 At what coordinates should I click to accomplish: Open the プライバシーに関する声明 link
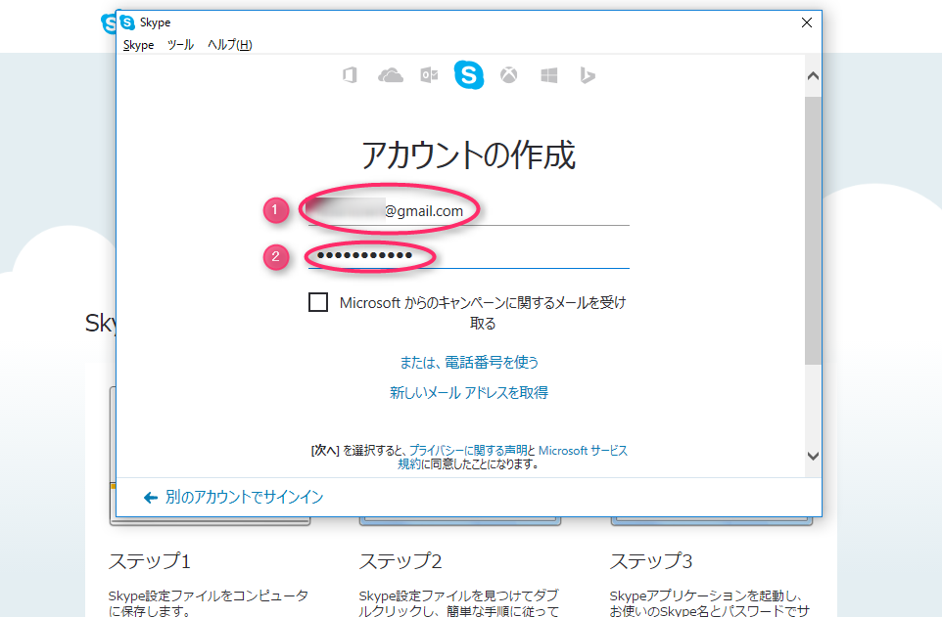click(469, 450)
